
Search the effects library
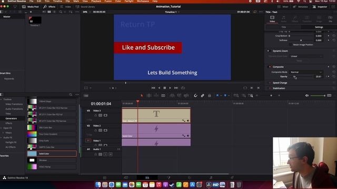[x=71, y=94]
